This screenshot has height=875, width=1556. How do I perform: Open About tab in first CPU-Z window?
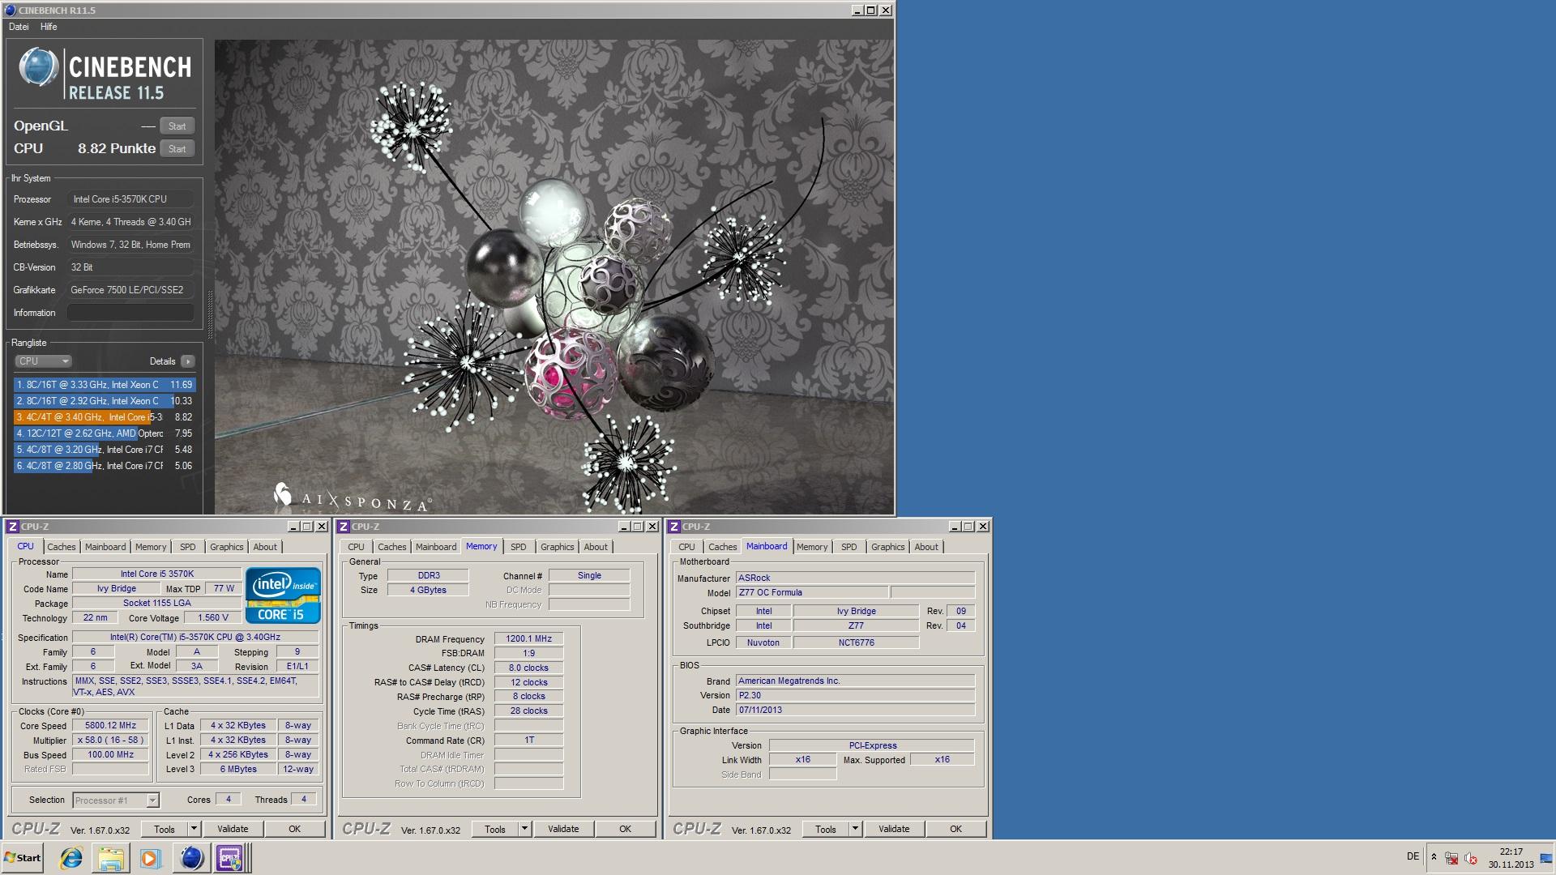point(265,547)
